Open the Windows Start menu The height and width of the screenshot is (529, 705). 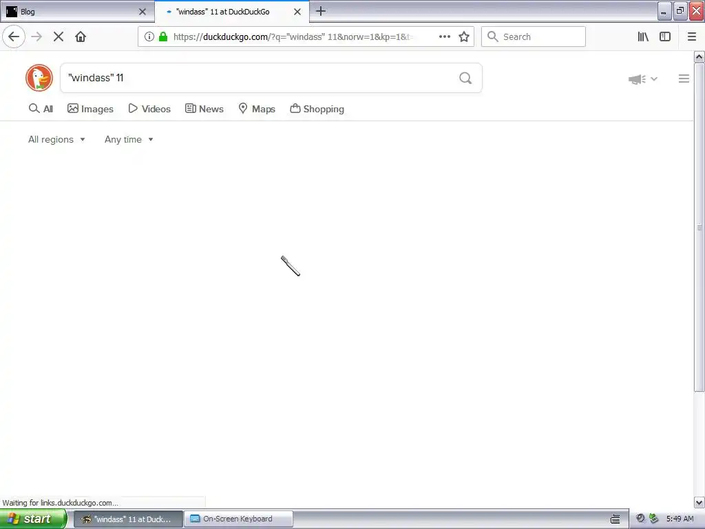click(33, 519)
